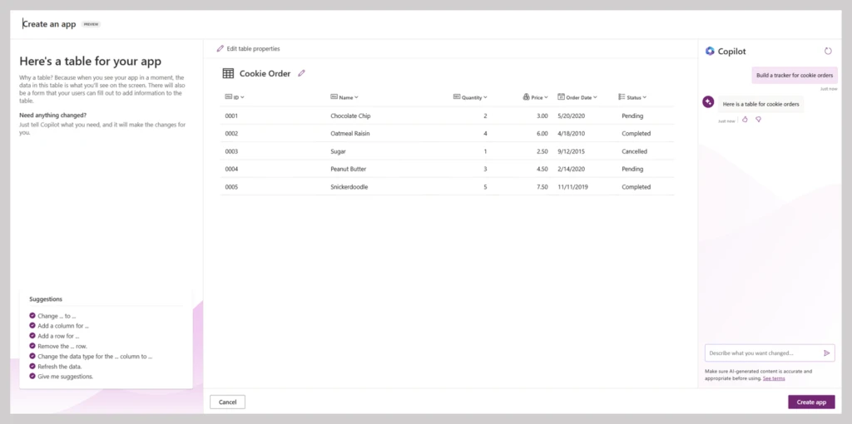Image resolution: width=852 pixels, height=424 pixels.
Task: Click the Copilot refresh icon
Action: coord(828,51)
